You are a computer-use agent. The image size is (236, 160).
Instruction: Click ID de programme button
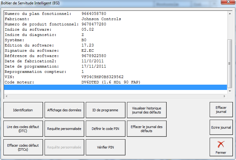click(105, 110)
